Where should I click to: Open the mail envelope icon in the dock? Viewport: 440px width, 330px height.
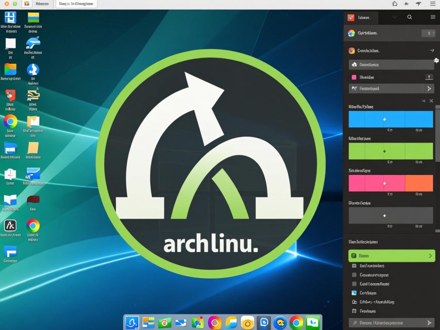point(181,322)
